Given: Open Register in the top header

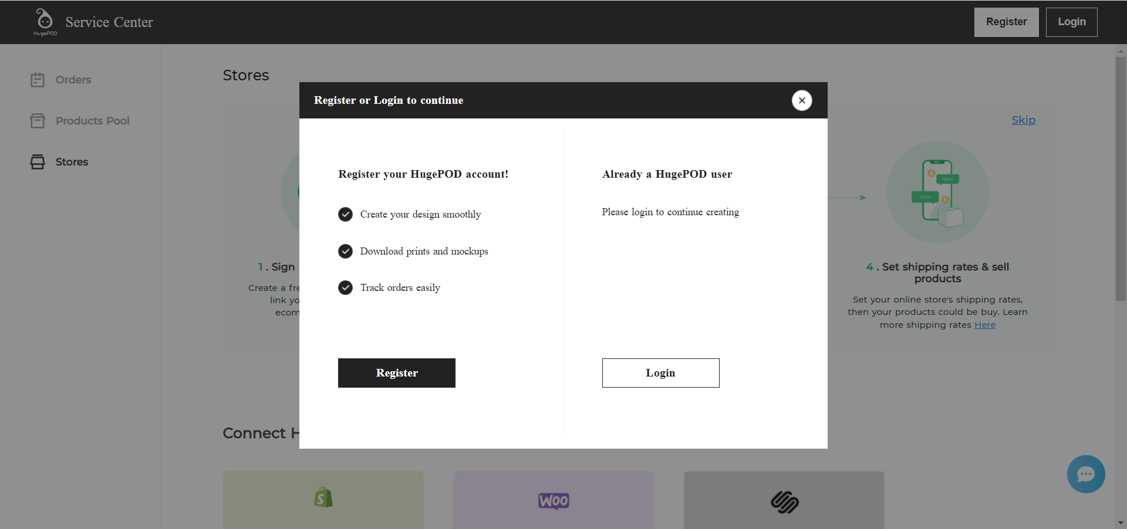Looking at the screenshot, I should 1007,22.
